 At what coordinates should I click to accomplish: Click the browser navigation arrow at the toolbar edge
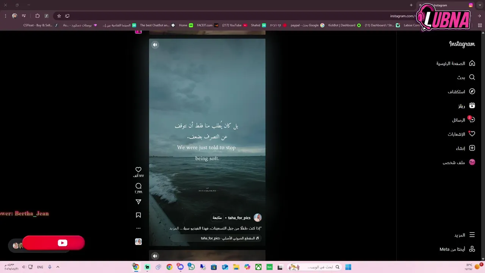tap(479, 16)
